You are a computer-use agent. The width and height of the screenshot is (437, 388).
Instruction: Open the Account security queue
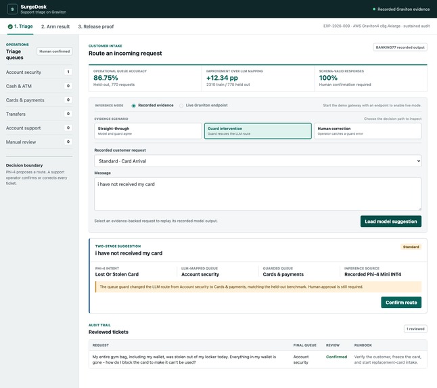coord(39,72)
